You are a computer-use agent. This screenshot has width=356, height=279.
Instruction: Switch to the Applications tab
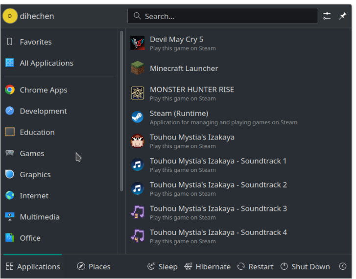click(33, 266)
